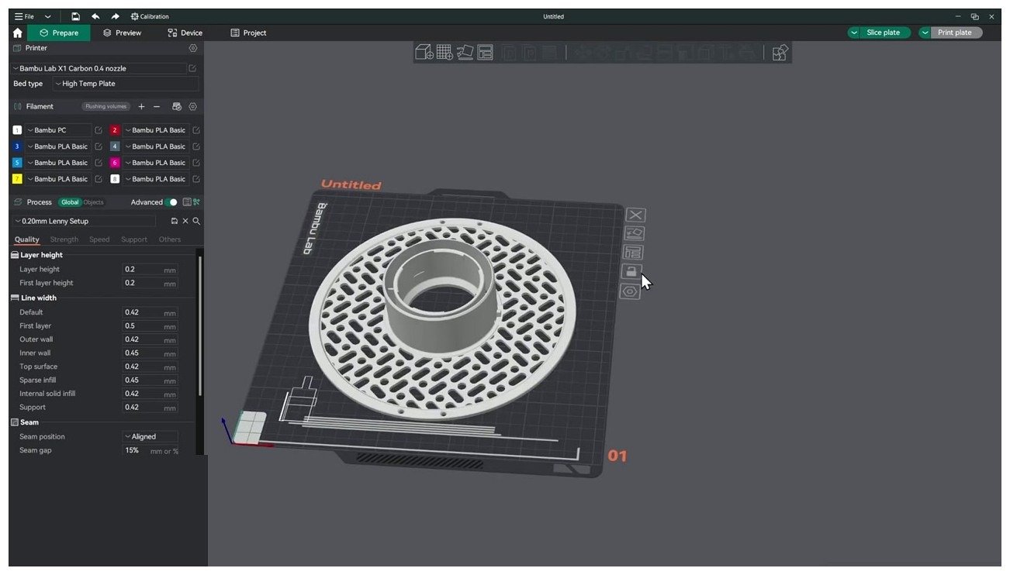Click filament 1 white color swatch

pyautogui.click(x=17, y=130)
